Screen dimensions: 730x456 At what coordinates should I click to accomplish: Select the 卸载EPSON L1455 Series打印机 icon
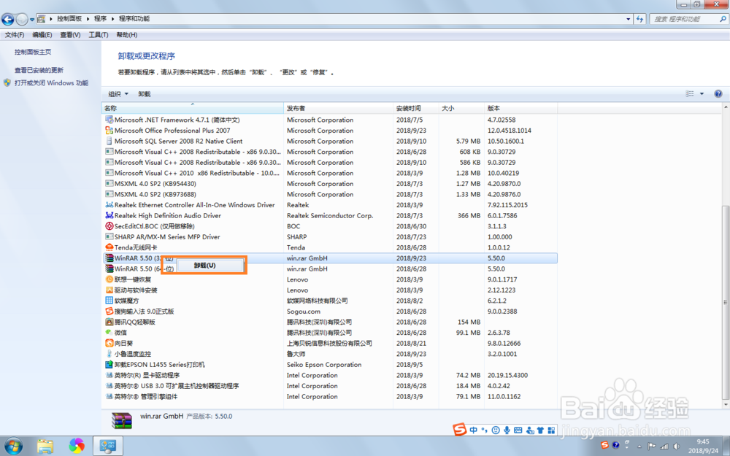[x=109, y=364]
